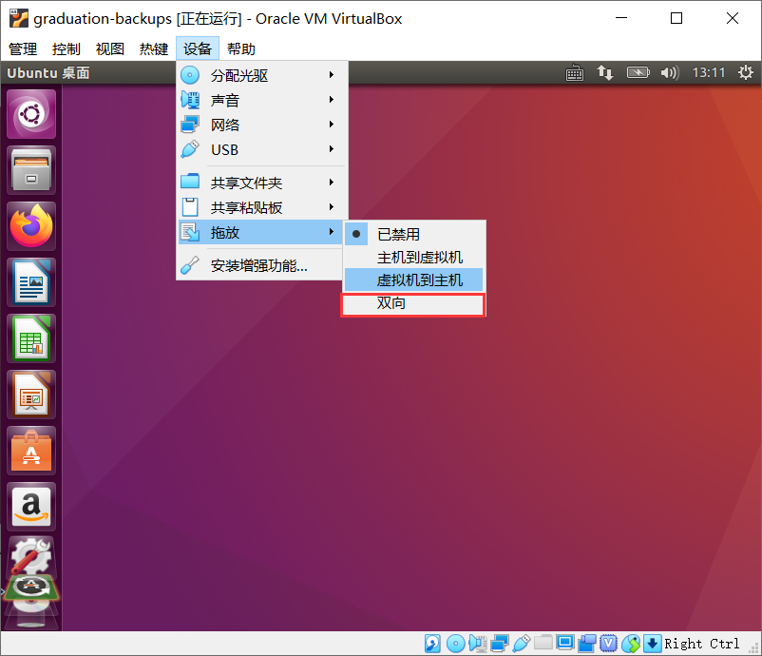
Task: Click the optical disc icon in the menu
Action: (190, 75)
